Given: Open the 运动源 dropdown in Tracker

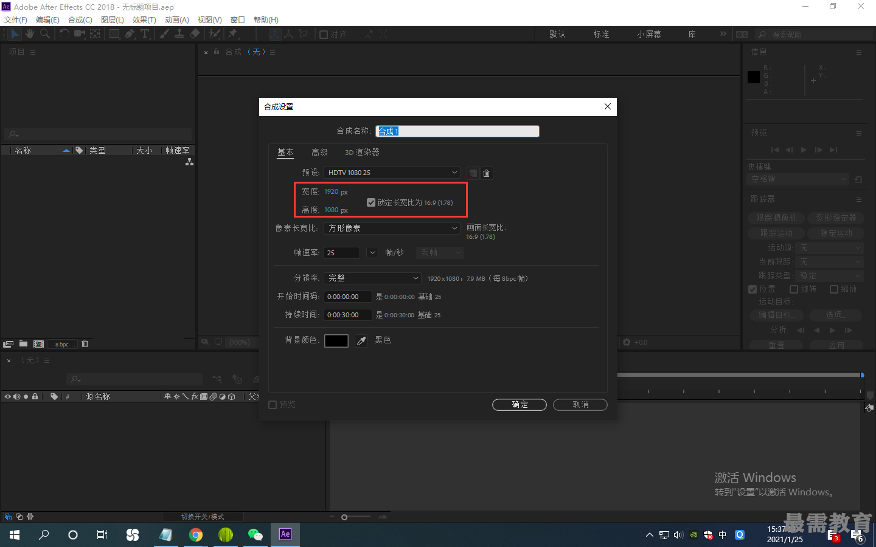Looking at the screenshot, I should click(830, 247).
